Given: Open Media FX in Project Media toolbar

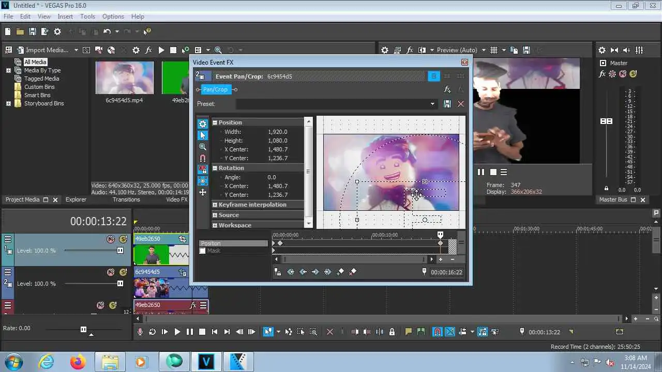Looking at the screenshot, I should coord(148,50).
